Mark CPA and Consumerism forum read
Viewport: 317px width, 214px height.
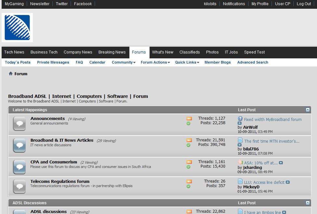[189, 167]
